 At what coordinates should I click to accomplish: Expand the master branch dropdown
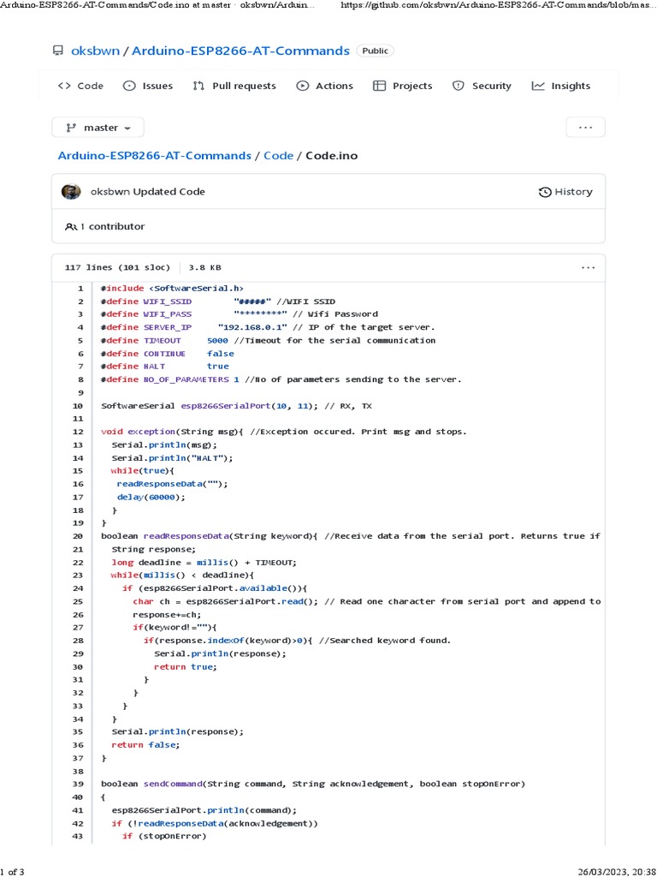click(98, 128)
